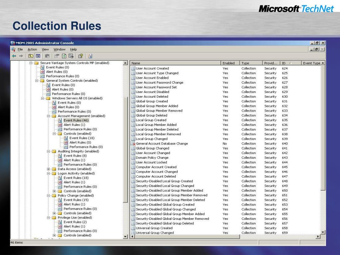Click the rule icon beside Universal Group Created
Image resolution: width=340 pixels, height=255 pixels.
coord(133,228)
